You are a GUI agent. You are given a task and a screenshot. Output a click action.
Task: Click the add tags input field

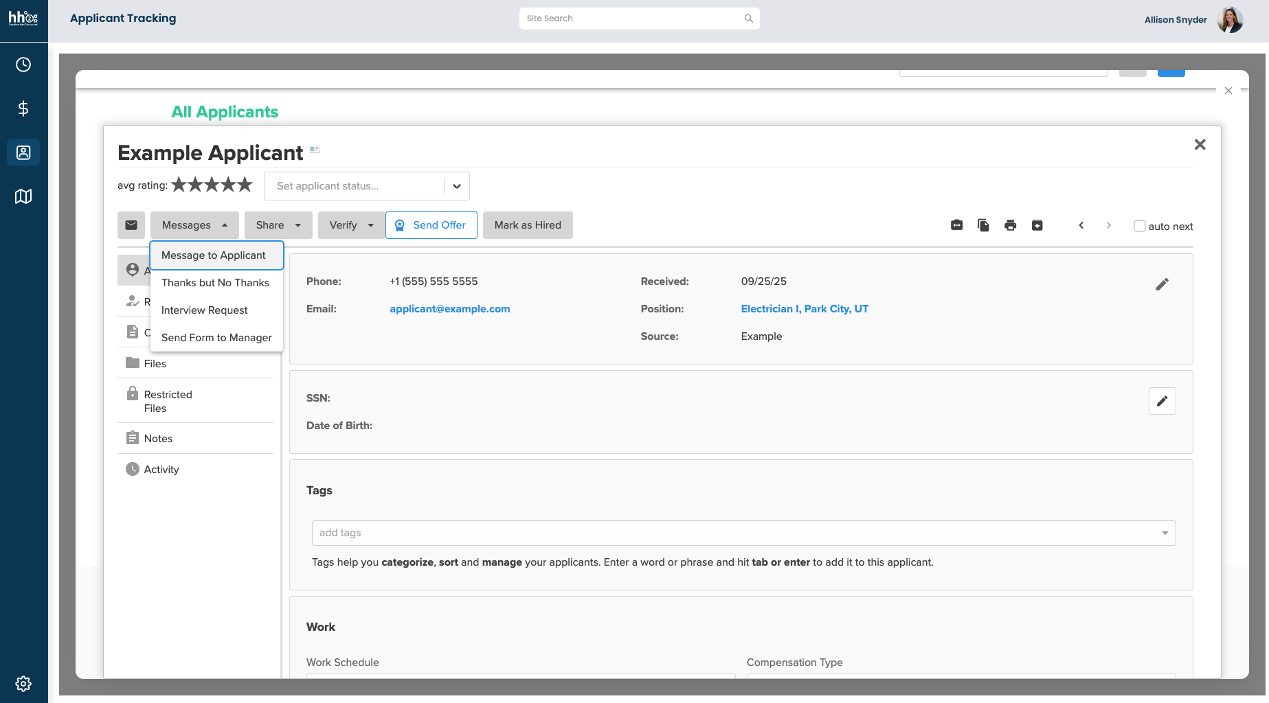735,533
